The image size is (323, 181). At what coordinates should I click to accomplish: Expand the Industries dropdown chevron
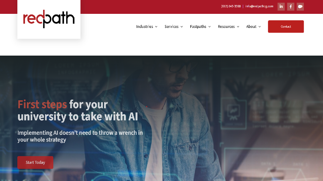click(156, 27)
